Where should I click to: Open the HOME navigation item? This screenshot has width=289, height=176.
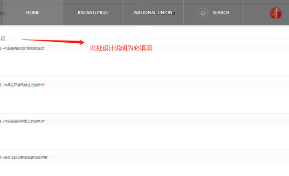click(x=33, y=13)
